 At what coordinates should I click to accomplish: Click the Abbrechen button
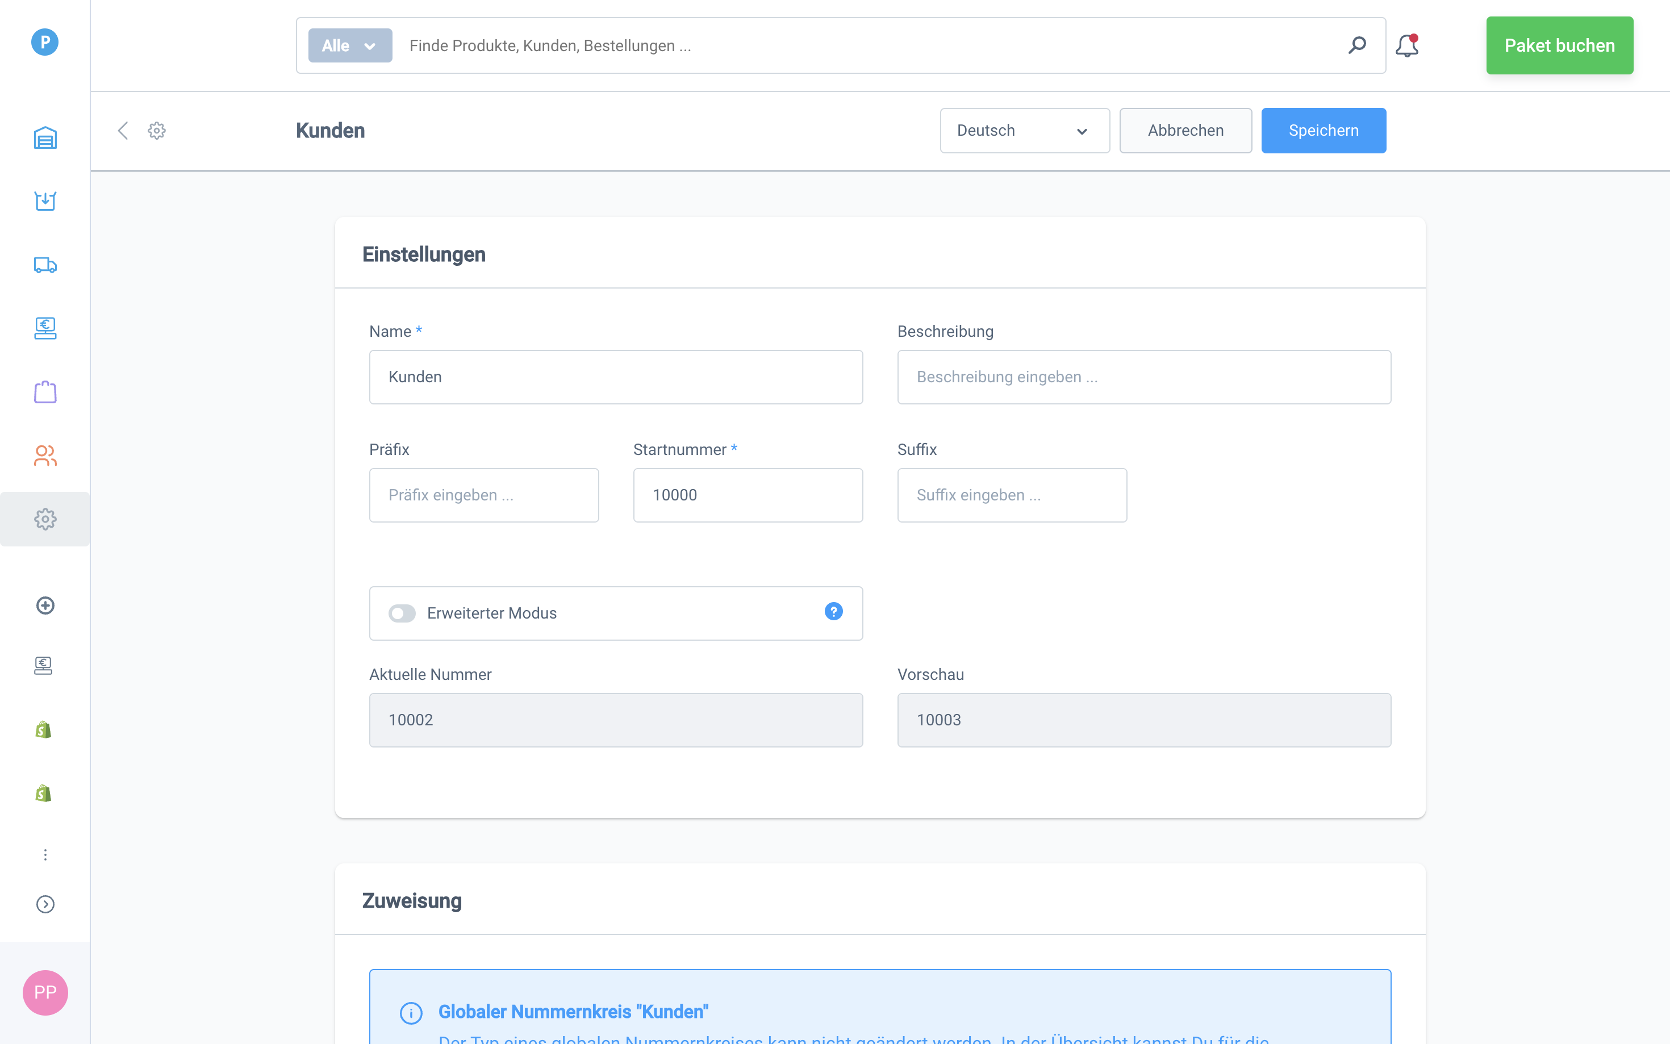(1185, 131)
